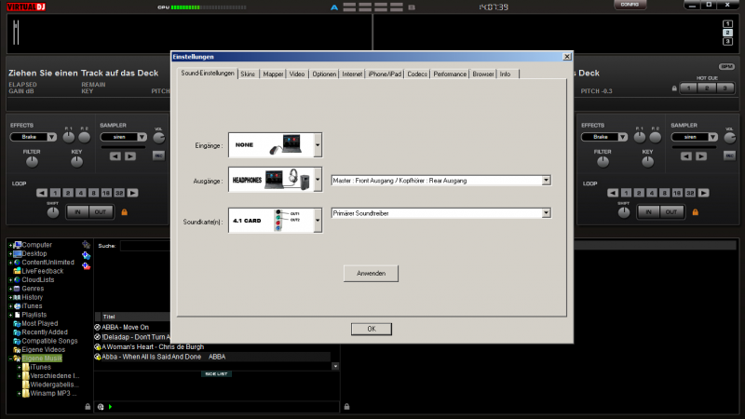Switch to the Skins tab
745x419 pixels.
[248, 74]
